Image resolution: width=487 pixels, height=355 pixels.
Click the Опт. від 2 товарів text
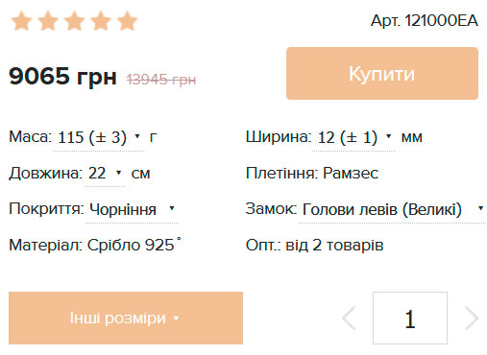[x=314, y=246]
